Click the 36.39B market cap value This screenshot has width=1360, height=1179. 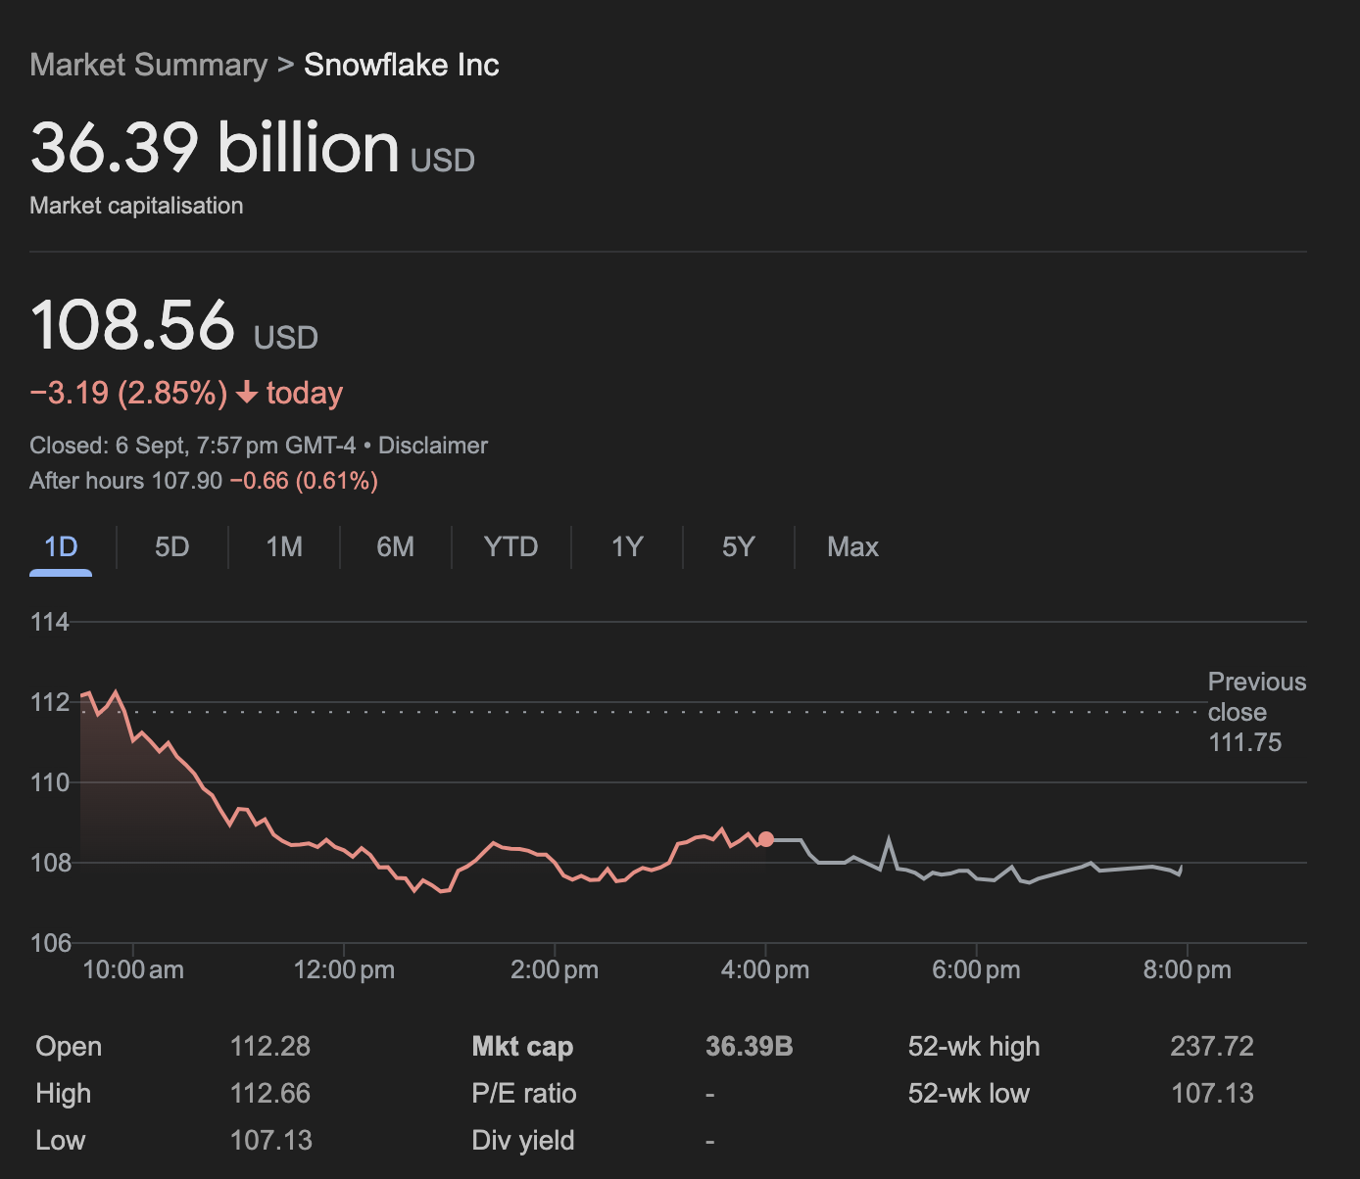750,1047
